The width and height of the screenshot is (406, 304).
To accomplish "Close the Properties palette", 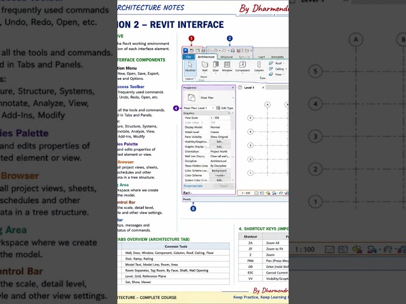I will click(233, 87).
